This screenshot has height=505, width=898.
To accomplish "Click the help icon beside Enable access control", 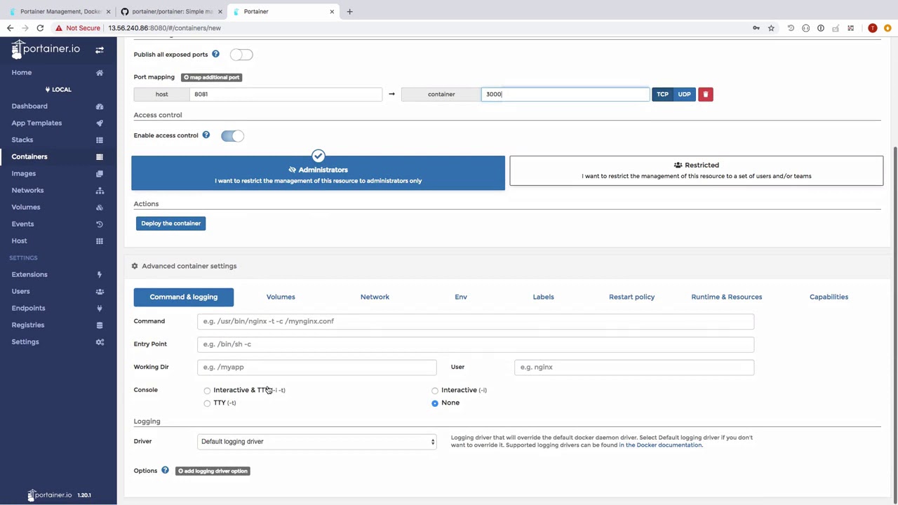I will pyautogui.click(x=206, y=135).
